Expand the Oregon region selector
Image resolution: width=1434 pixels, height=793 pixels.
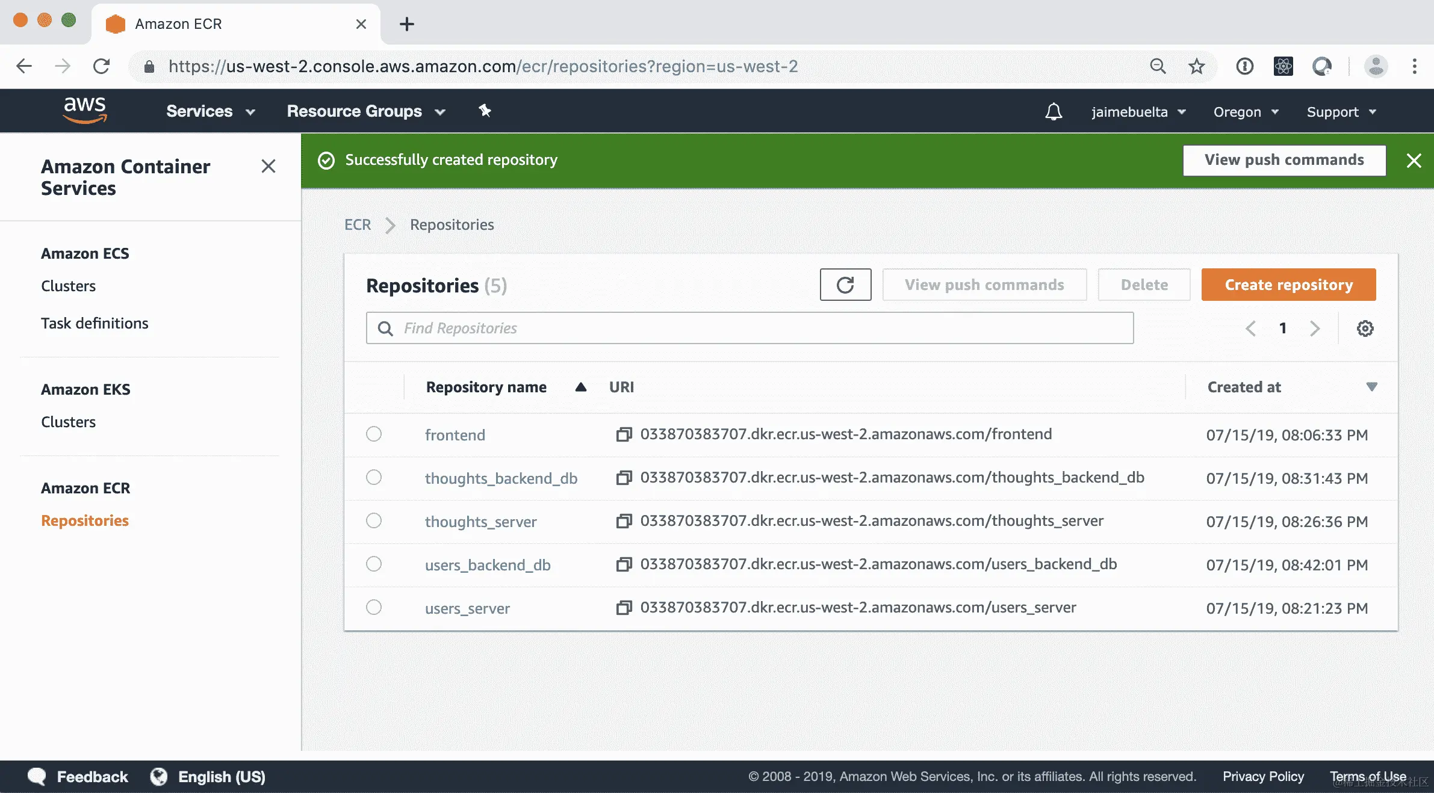point(1246,112)
